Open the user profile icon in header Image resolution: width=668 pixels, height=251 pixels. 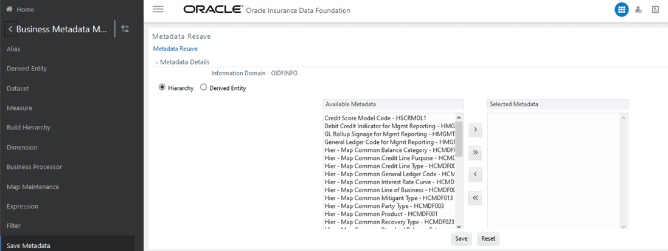pos(655,9)
